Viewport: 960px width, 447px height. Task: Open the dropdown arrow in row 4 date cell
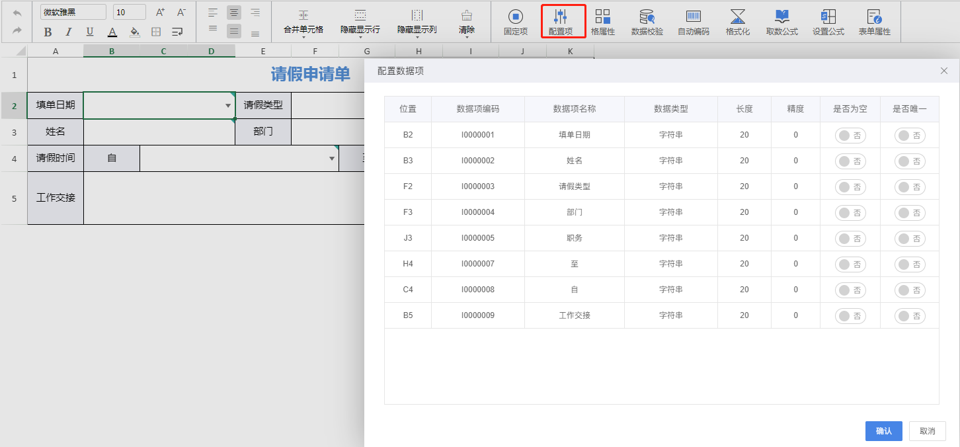pos(332,159)
